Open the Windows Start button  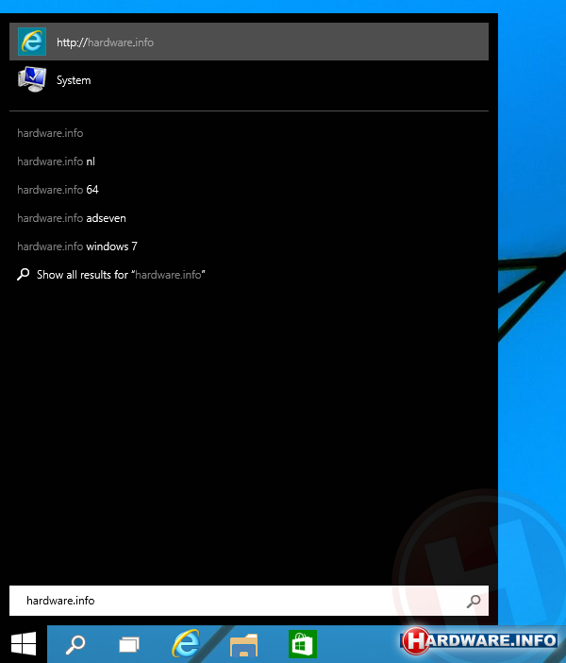(24, 644)
